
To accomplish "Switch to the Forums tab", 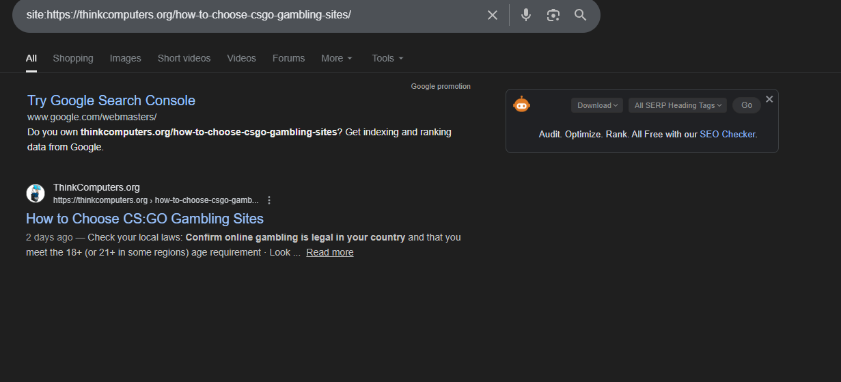I will coord(288,58).
